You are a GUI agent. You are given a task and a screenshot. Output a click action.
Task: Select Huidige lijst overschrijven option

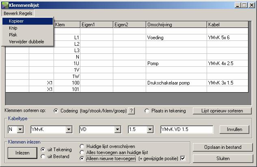[82, 146]
